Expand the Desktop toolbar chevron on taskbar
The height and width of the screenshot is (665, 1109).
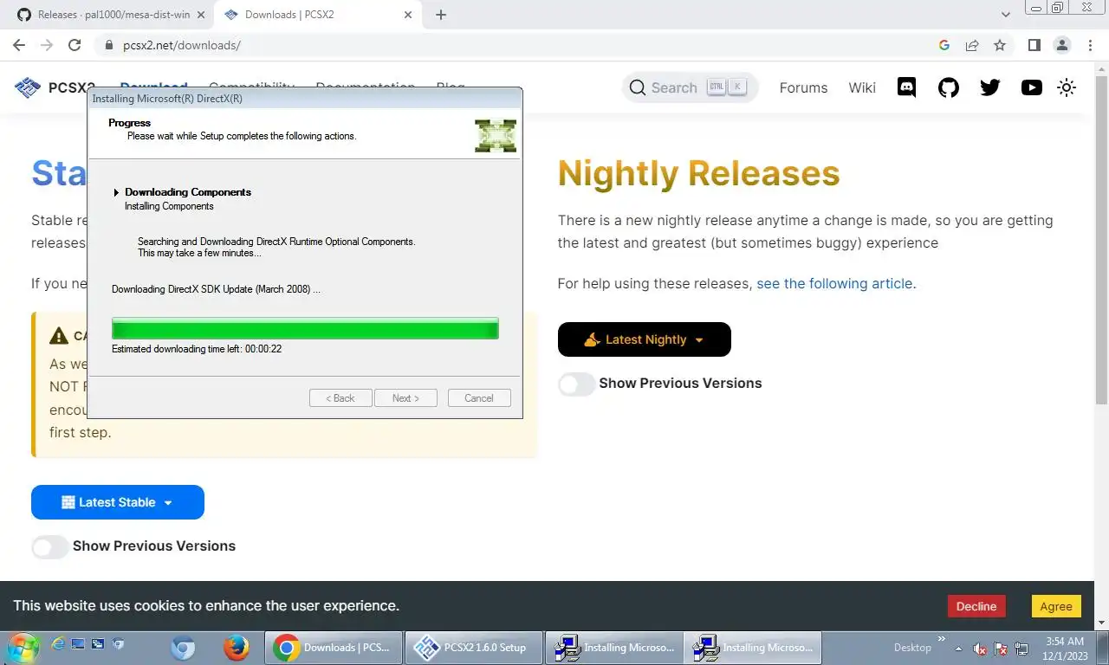[x=942, y=639]
